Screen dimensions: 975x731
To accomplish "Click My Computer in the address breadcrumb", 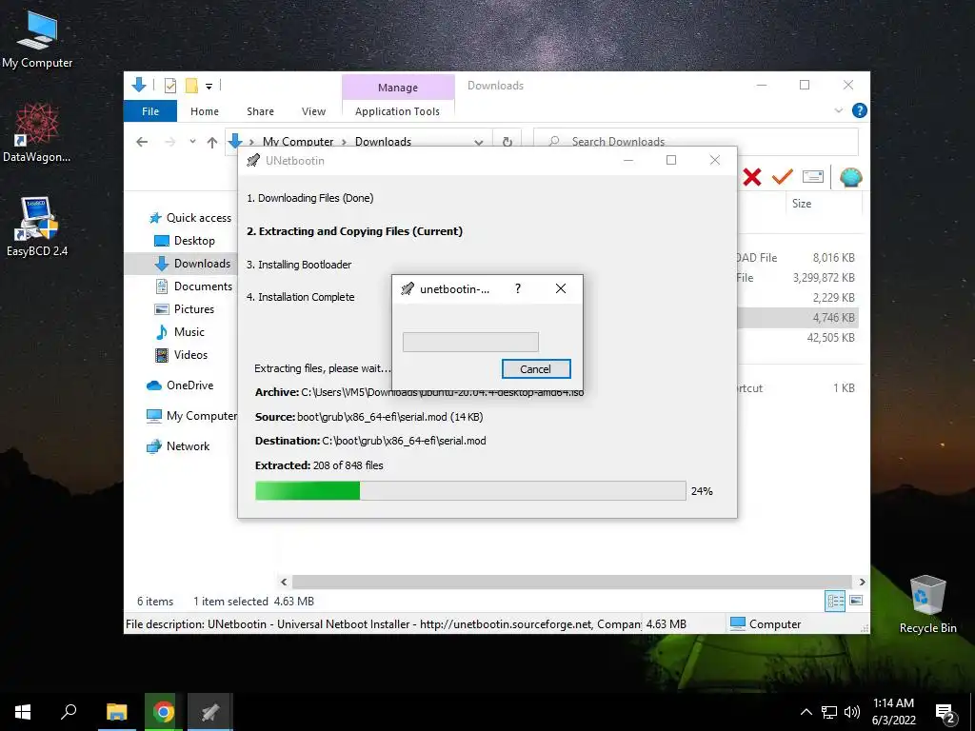I will tap(298, 142).
